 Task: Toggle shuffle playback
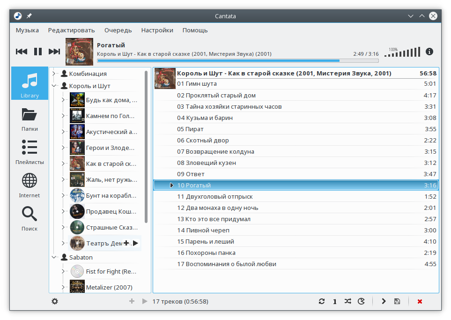tap(348, 301)
